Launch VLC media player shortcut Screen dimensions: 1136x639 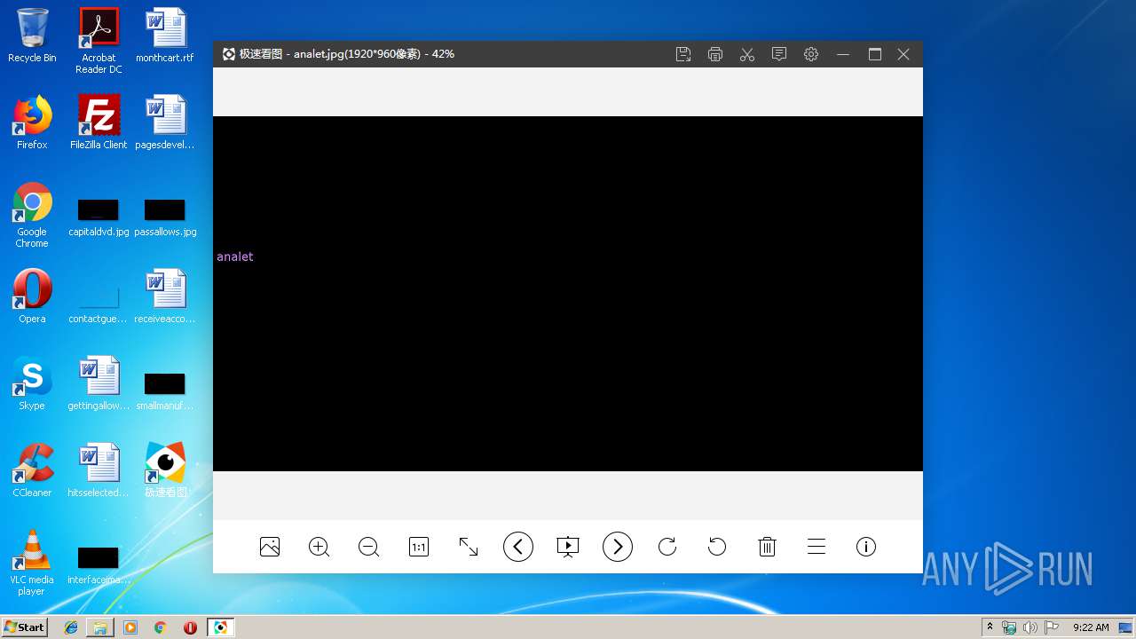coord(32,563)
